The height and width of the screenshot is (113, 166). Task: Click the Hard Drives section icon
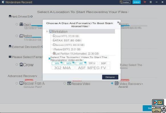coord(10,16)
